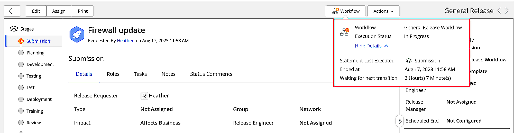This screenshot has height=133, width=514.
Task: Select the Planning stage circle
Action: 21,53
